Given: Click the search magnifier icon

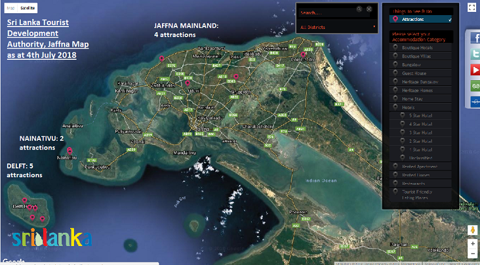Looking at the screenshot, I should click(x=359, y=9).
